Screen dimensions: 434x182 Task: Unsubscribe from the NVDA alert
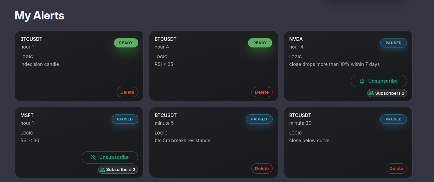[379, 81]
